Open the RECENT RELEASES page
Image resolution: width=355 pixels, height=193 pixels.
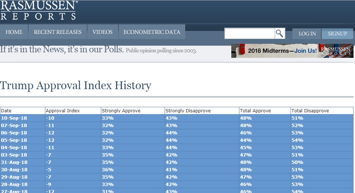tap(57, 32)
